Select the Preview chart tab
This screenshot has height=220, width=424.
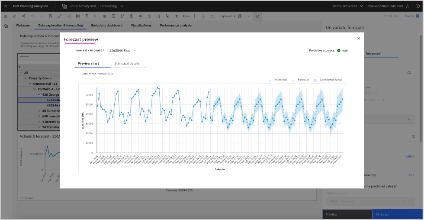point(88,64)
